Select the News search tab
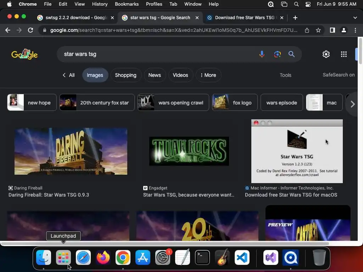The width and height of the screenshot is (363, 272). 155,75
